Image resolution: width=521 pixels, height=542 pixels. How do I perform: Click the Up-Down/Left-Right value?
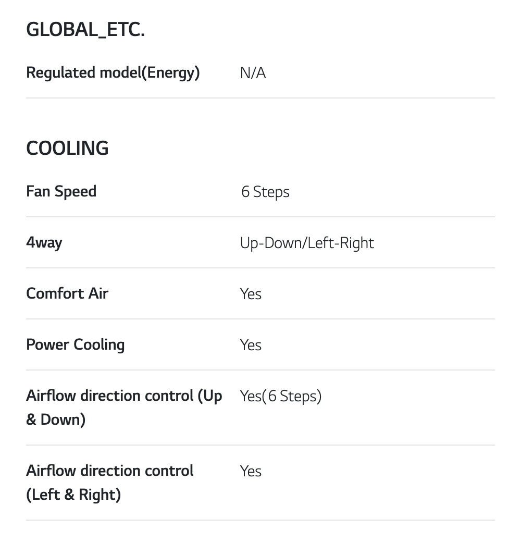pos(307,243)
